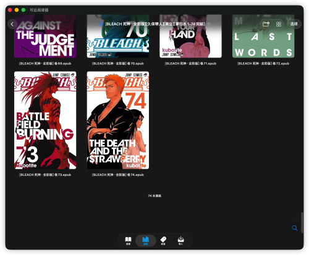Open the Tags tab icon
309x255 pixels.
(163, 240)
